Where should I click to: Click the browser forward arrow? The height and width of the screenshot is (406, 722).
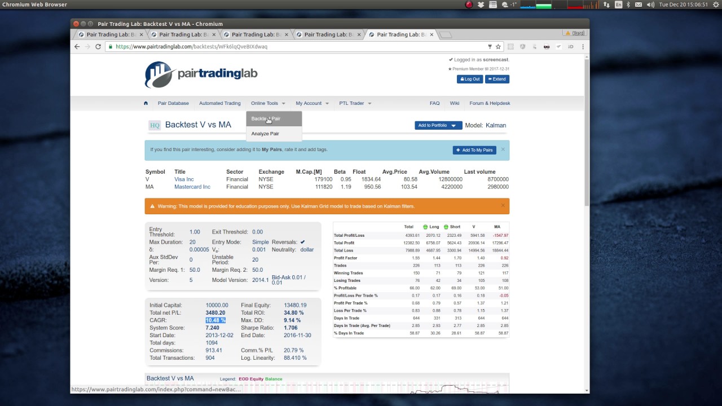tap(87, 47)
